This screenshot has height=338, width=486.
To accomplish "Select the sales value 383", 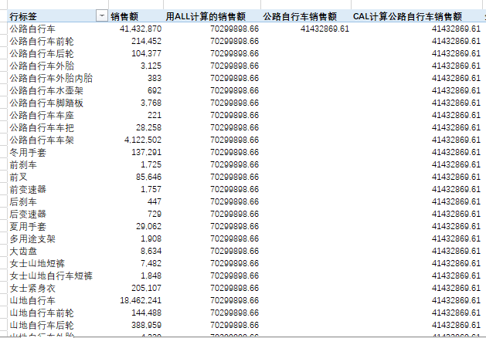I will click(155, 78).
